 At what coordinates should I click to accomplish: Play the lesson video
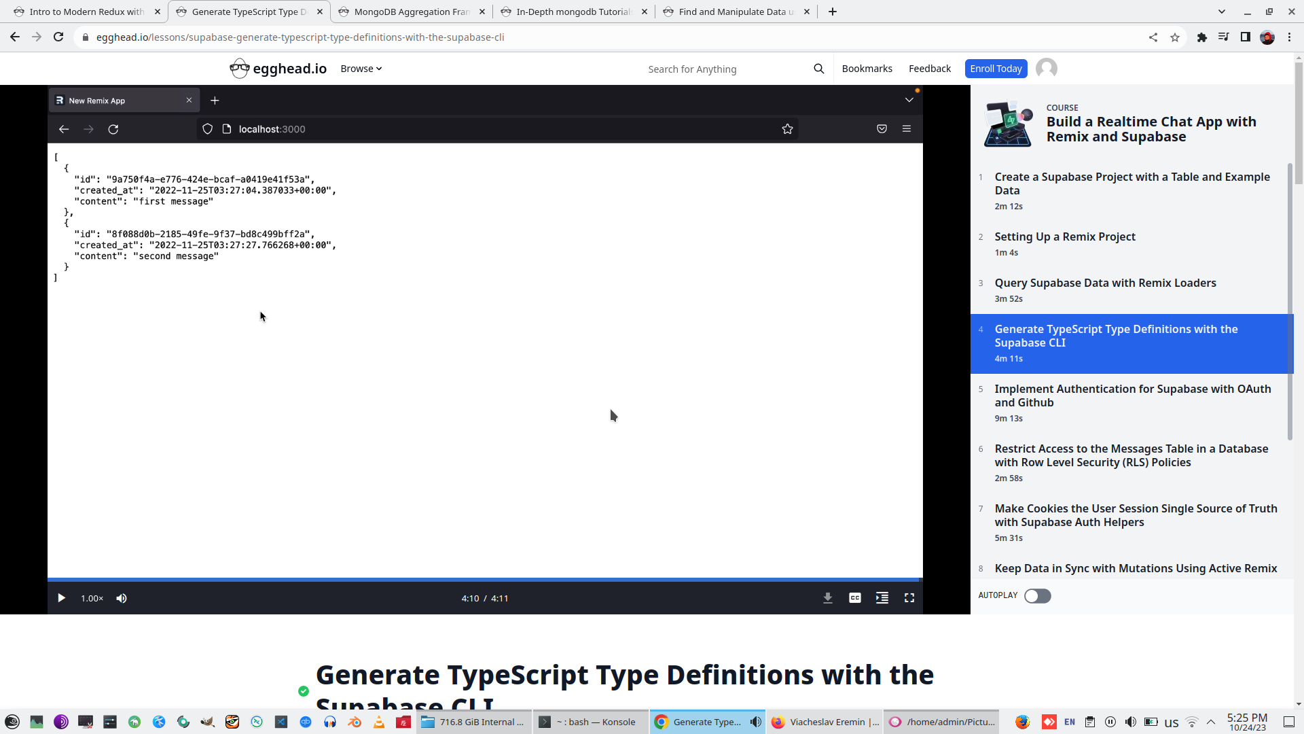coord(61,598)
